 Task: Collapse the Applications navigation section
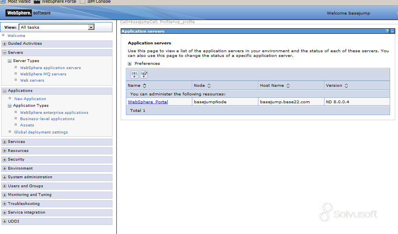point(5,91)
